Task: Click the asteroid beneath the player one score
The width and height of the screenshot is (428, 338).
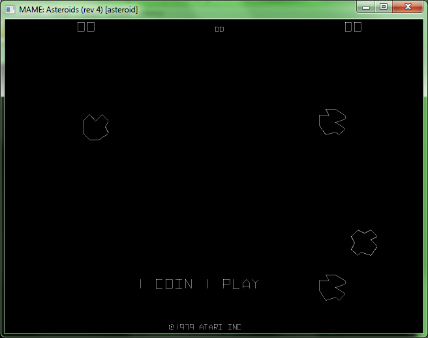Action: [95, 127]
